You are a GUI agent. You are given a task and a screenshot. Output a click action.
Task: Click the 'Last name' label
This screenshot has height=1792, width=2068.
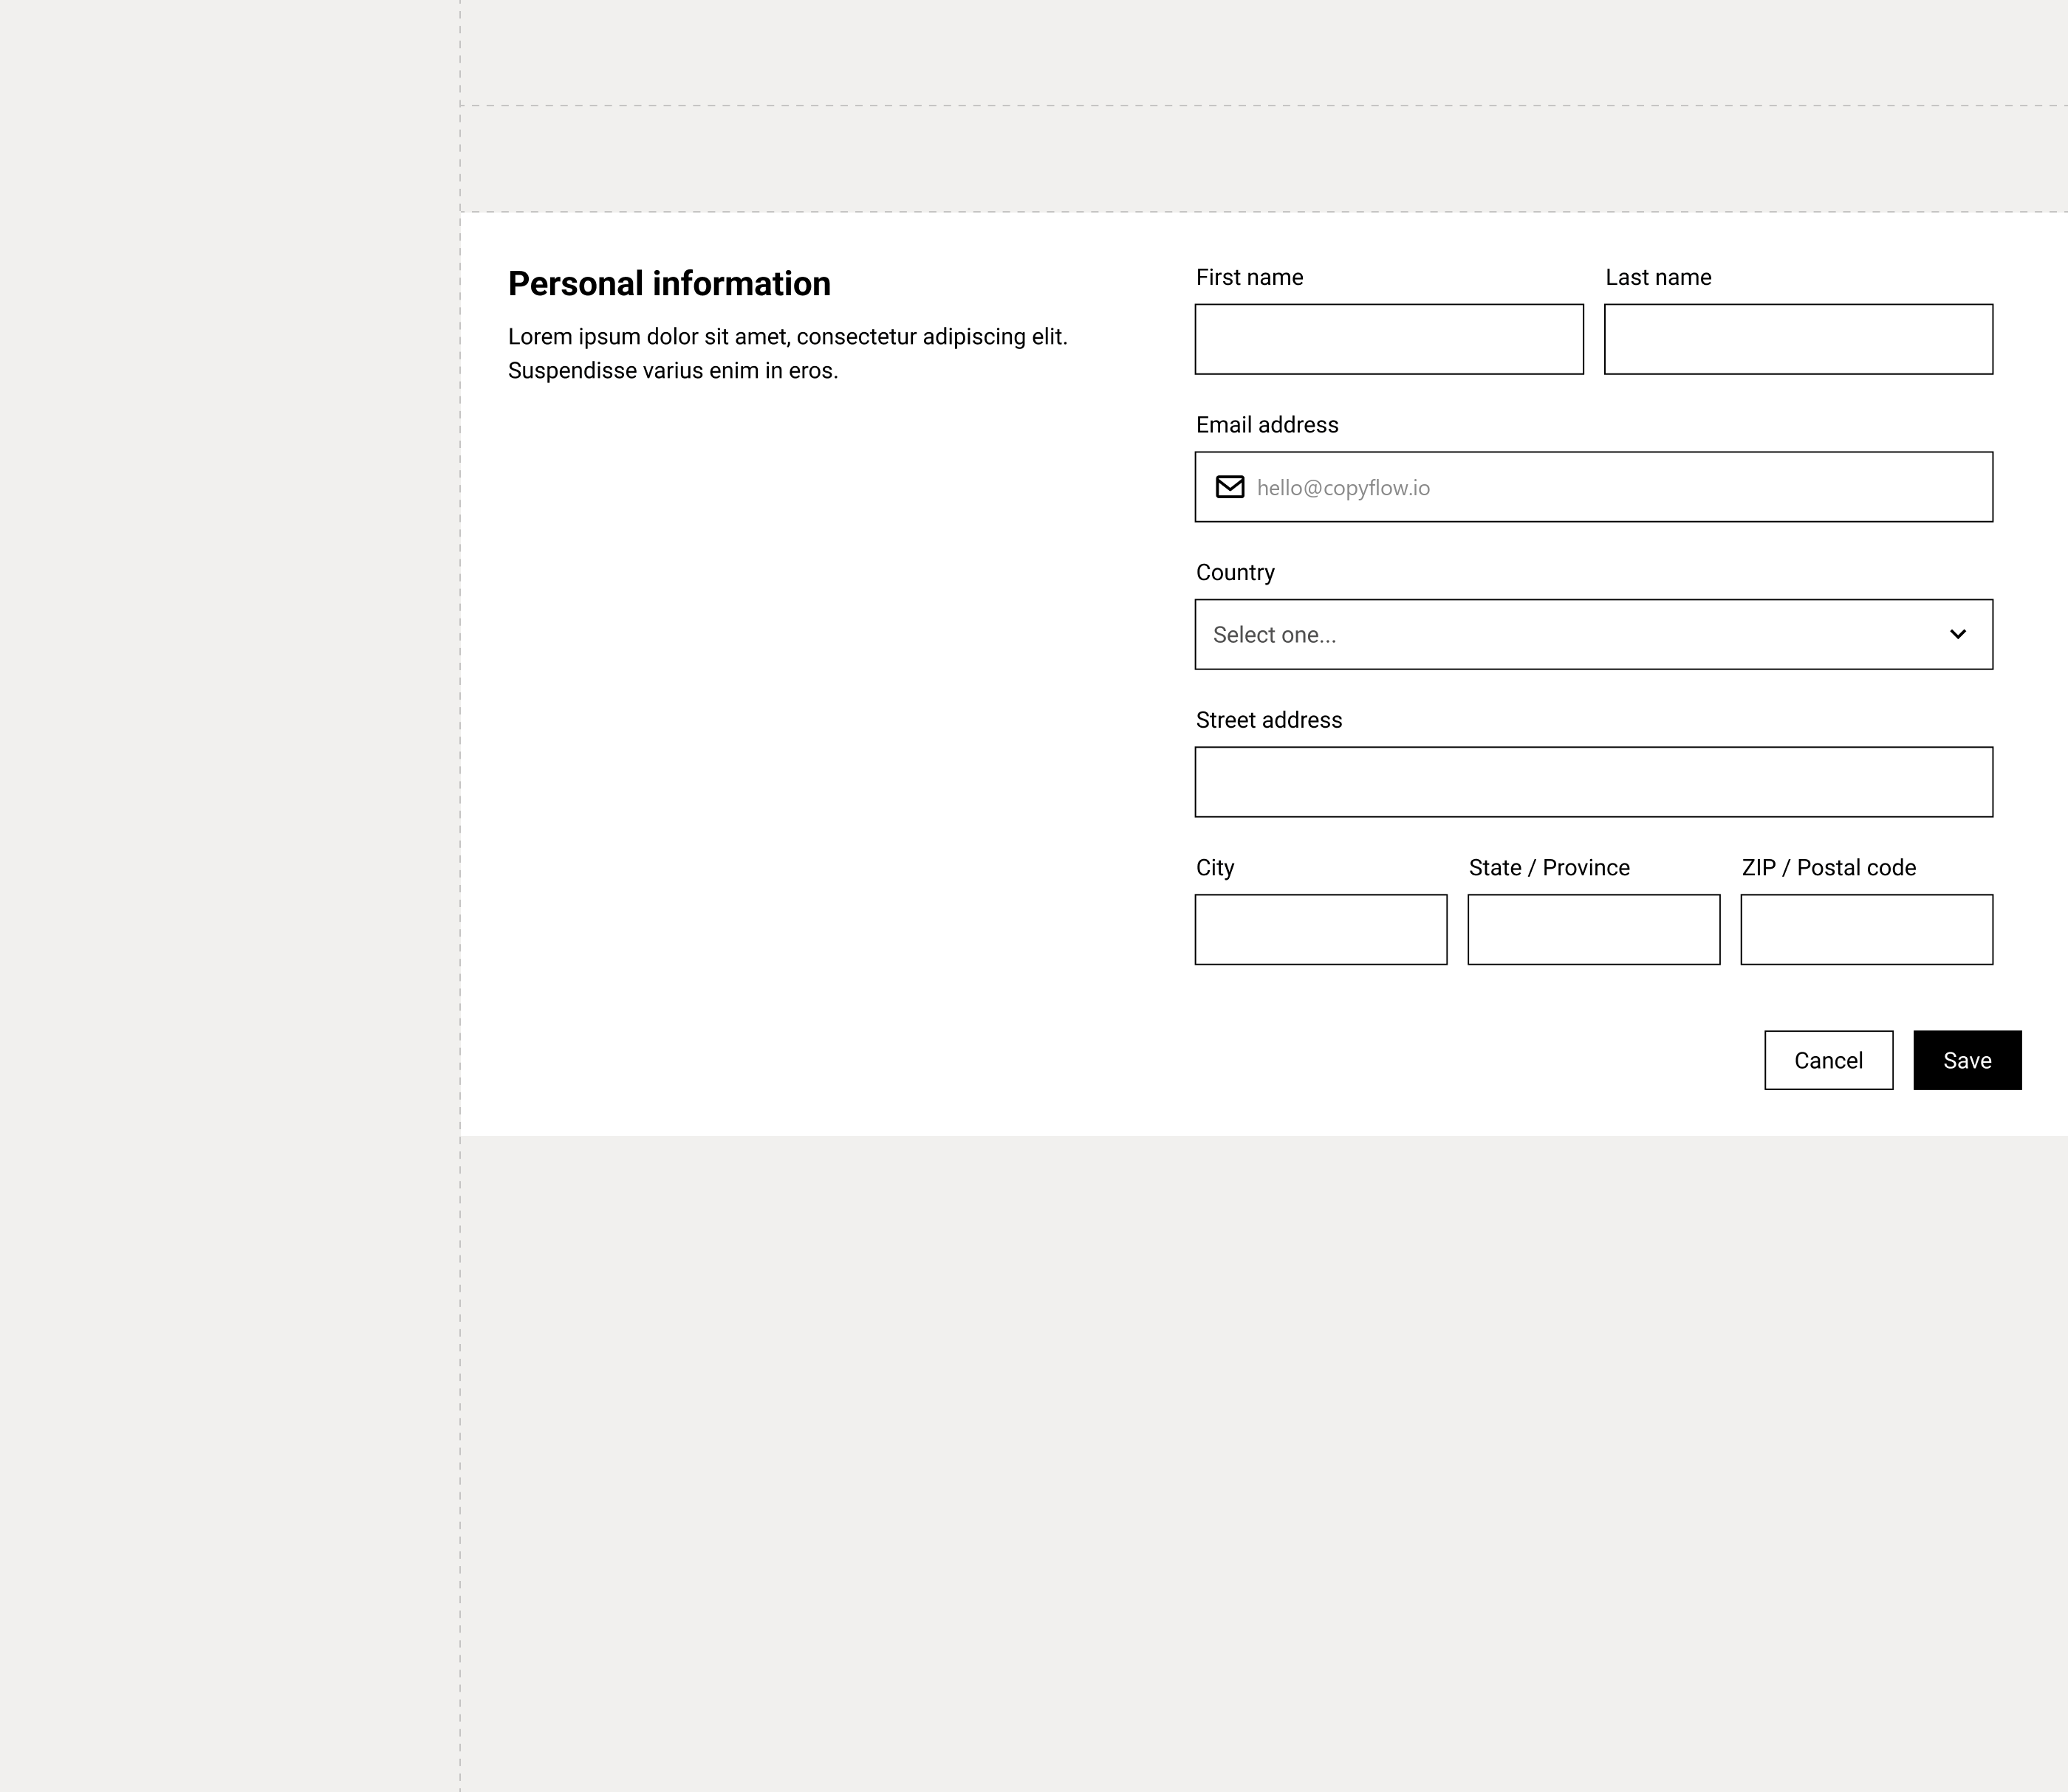coord(1659,277)
